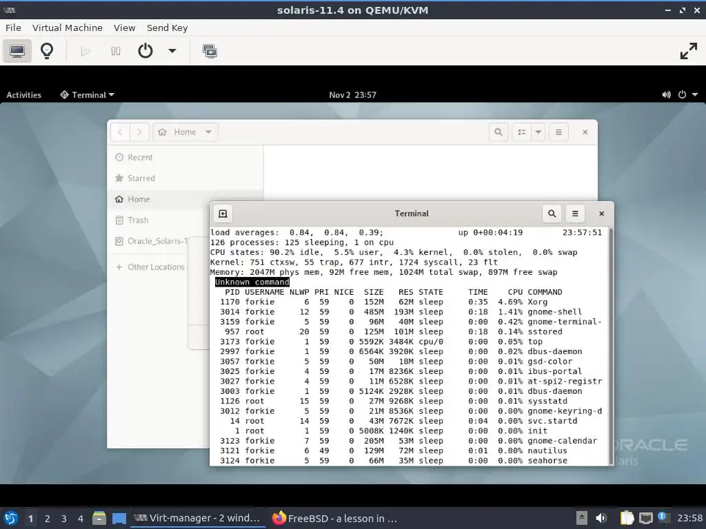Switch to workspace 2
The width and height of the screenshot is (706, 529).
click(x=48, y=519)
